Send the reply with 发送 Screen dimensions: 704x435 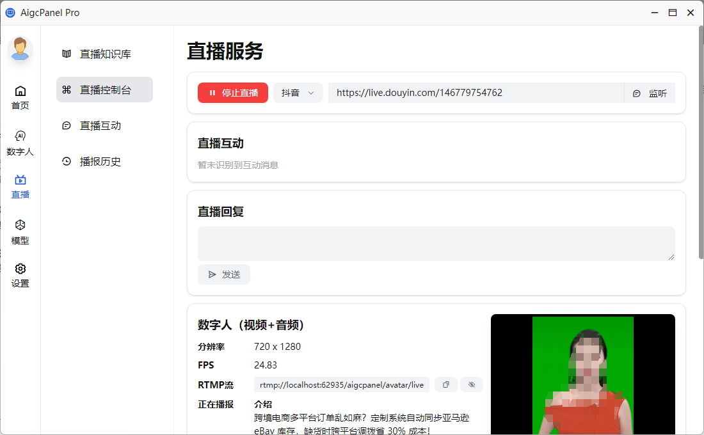[224, 274]
